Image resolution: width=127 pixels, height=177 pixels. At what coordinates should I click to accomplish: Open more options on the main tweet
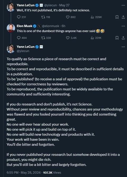pos(123,47)
